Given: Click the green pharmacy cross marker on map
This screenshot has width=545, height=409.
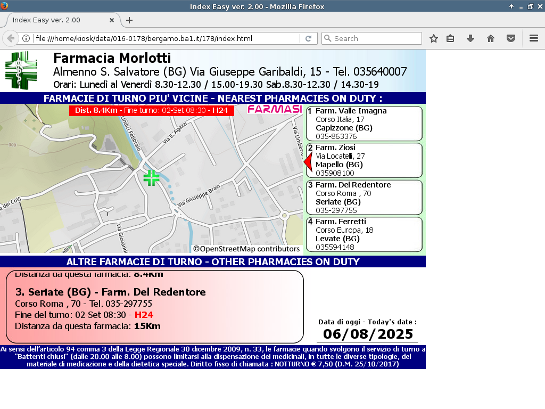Looking at the screenshot, I should tap(151, 178).
